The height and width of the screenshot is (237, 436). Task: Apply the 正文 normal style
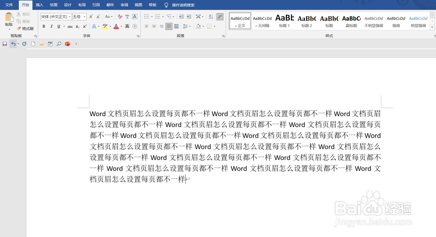[240, 21]
